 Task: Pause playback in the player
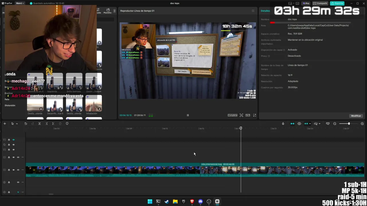188,115
